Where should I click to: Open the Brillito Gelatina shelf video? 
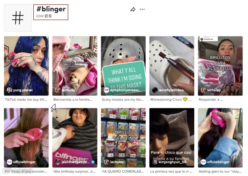(123, 138)
